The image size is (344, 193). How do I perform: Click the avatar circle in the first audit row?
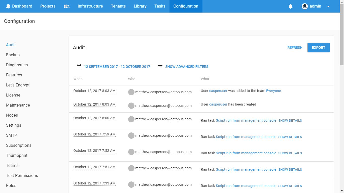131,92
